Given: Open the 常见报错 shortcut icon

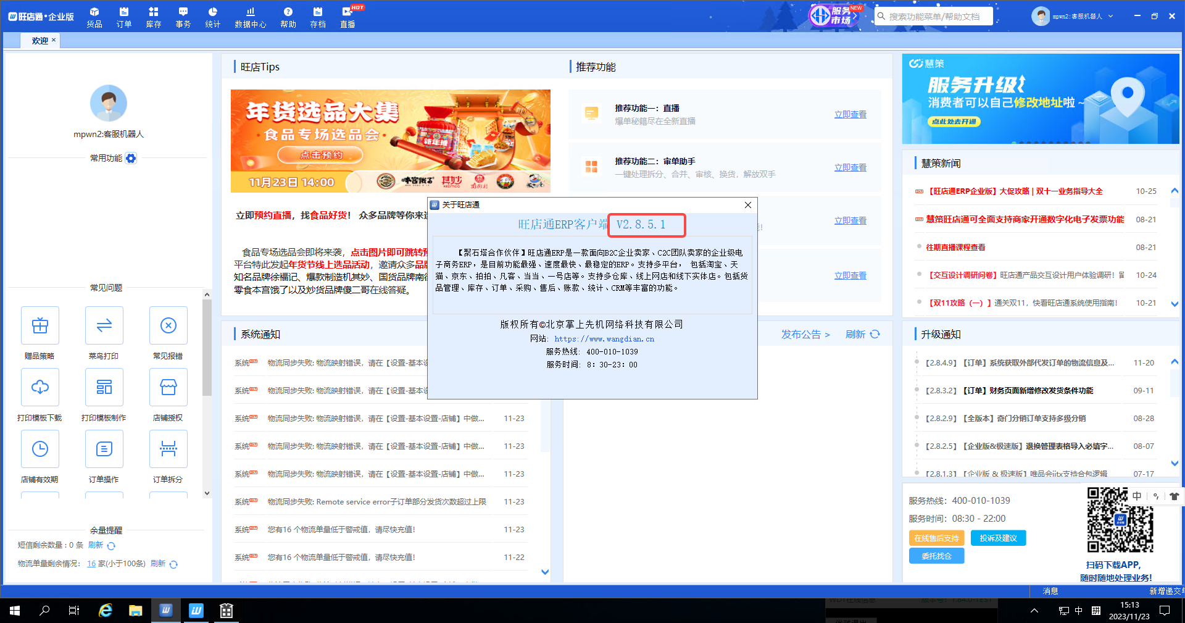Looking at the screenshot, I should point(168,325).
